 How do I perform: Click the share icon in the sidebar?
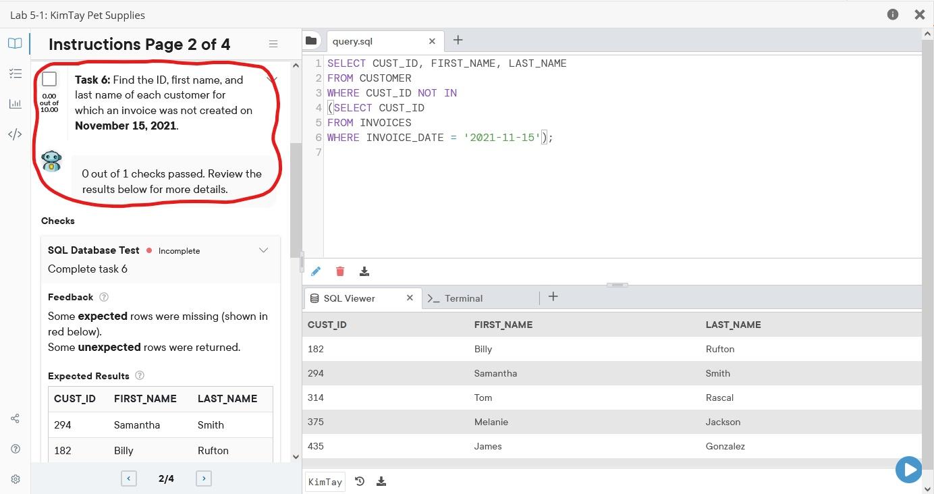click(15, 418)
